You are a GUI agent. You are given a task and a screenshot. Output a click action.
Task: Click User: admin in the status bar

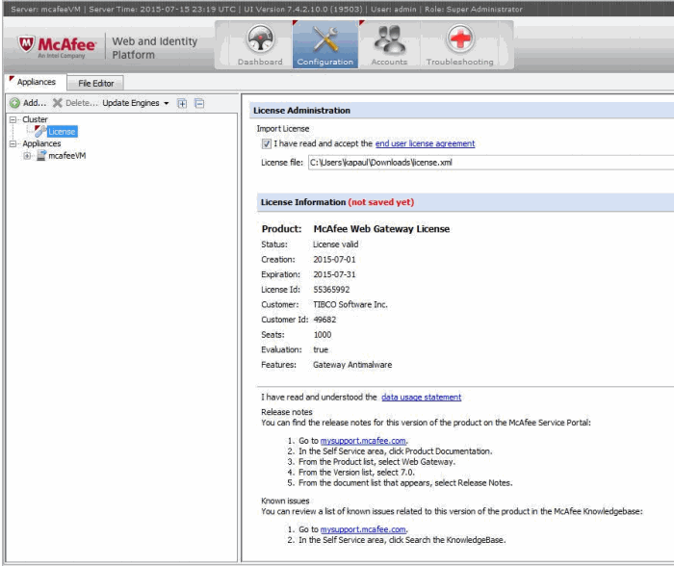tap(394, 9)
